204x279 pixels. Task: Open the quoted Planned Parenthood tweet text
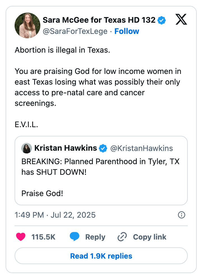click(x=100, y=167)
